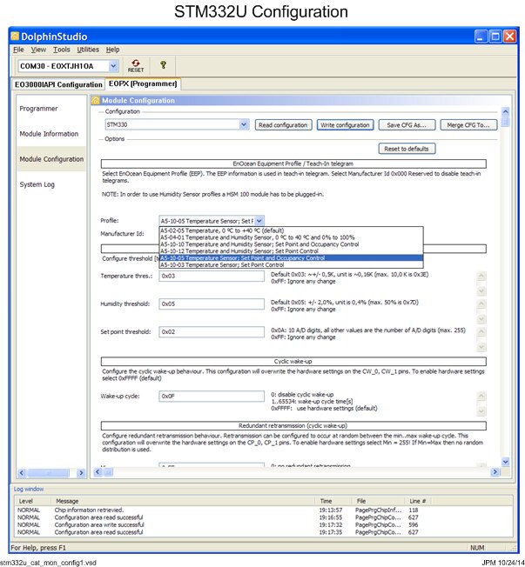This screenshot has width=525, height=567.
Task: Click the Humidity threshold input field
Action: point(212,304)
